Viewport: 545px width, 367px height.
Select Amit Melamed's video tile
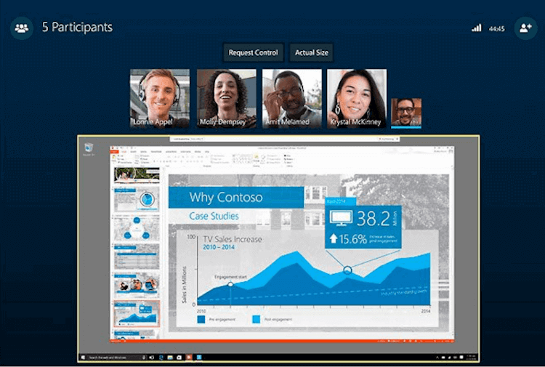292,99
